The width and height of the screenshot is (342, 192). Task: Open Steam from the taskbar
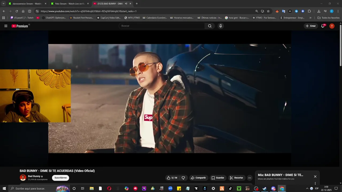pos(265,189)
